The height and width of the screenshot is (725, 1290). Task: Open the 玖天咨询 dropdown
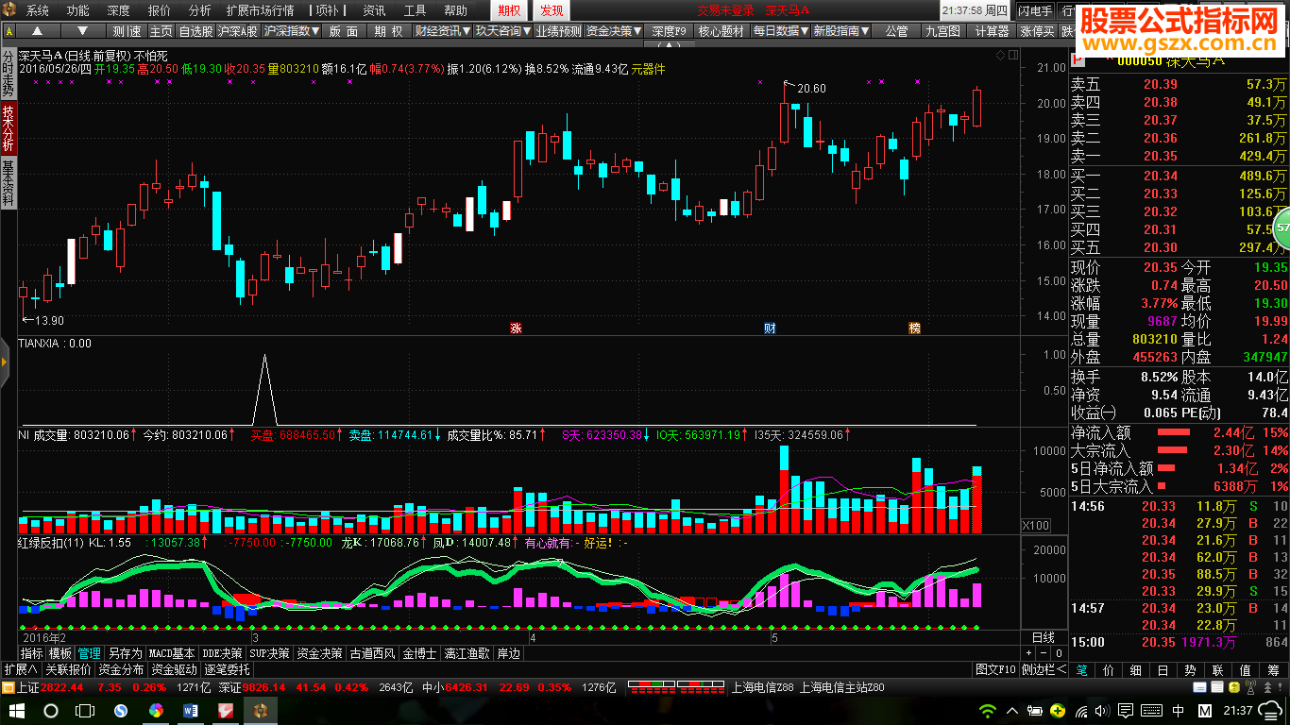click(502, 31)
